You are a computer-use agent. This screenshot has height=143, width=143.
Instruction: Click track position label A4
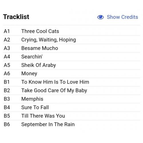7,57
